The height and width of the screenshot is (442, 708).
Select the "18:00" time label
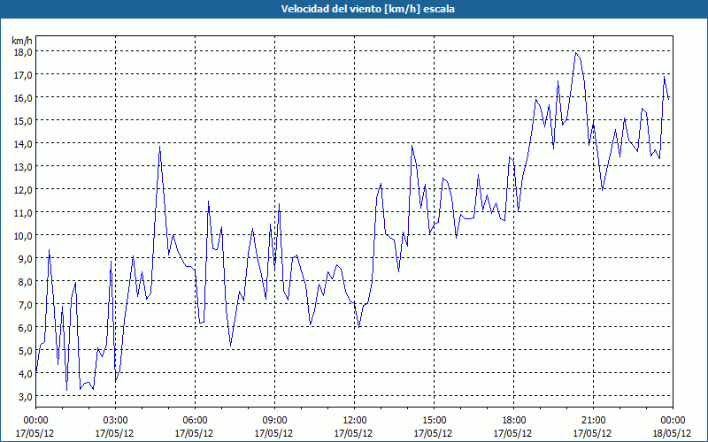tap(514, 421)
